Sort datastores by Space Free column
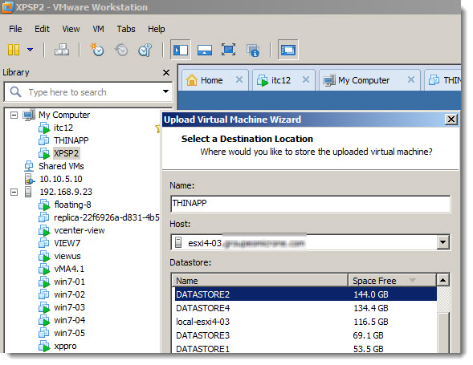The width and height of the screenshot is (473, 365). tap(392, 281)
